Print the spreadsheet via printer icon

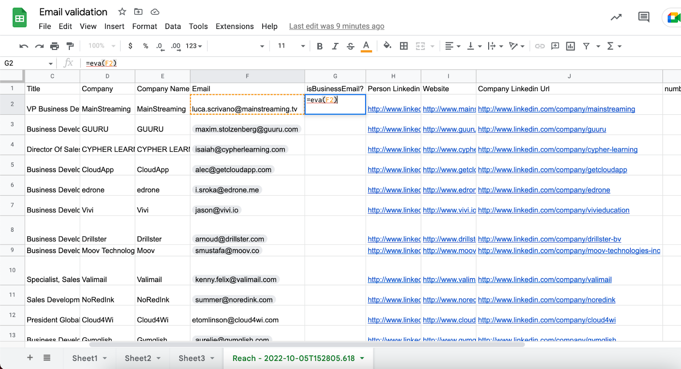point(54,46)
